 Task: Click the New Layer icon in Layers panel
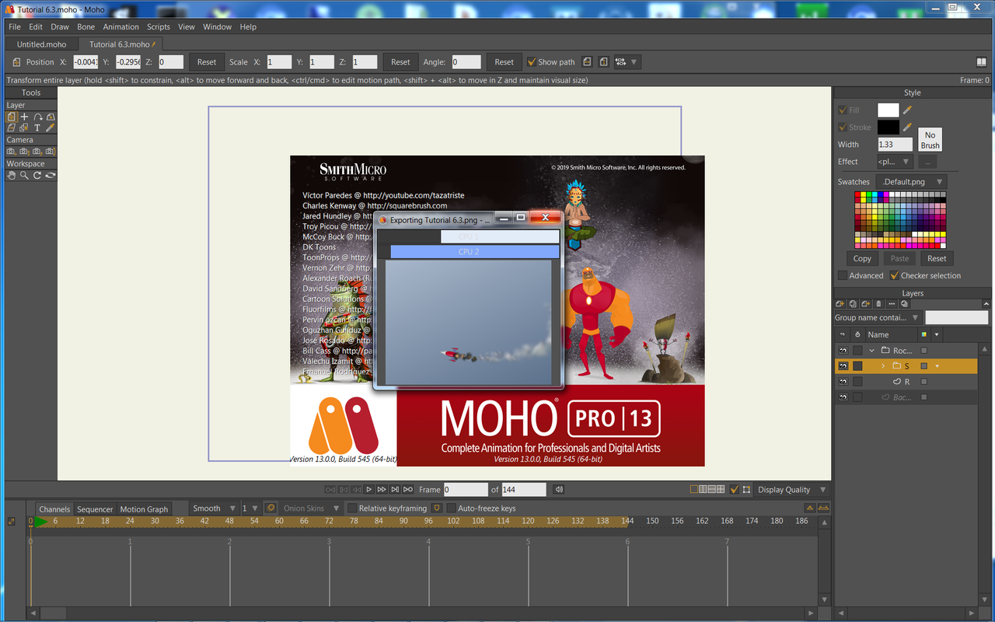point(840,303)
